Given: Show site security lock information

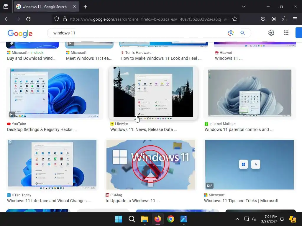Looking at the screenshot, I should point(65,19).
